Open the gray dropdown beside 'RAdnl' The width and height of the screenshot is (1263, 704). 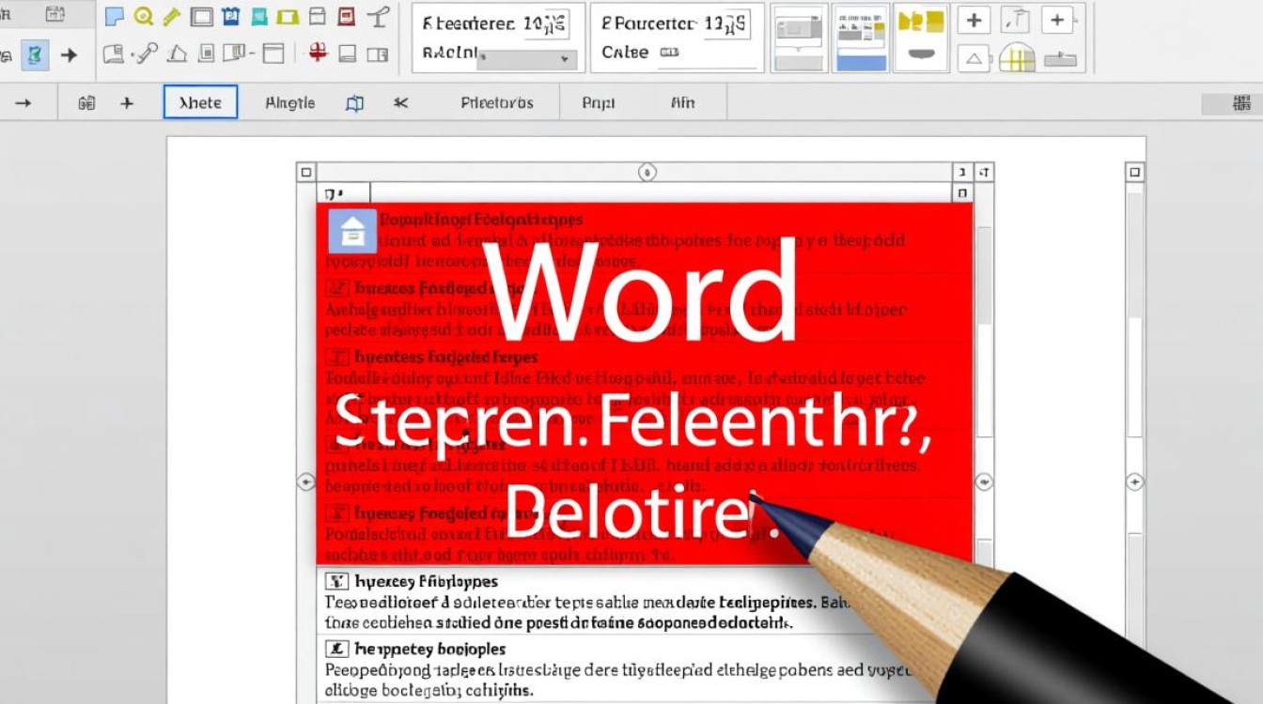(x=527, y=59)
